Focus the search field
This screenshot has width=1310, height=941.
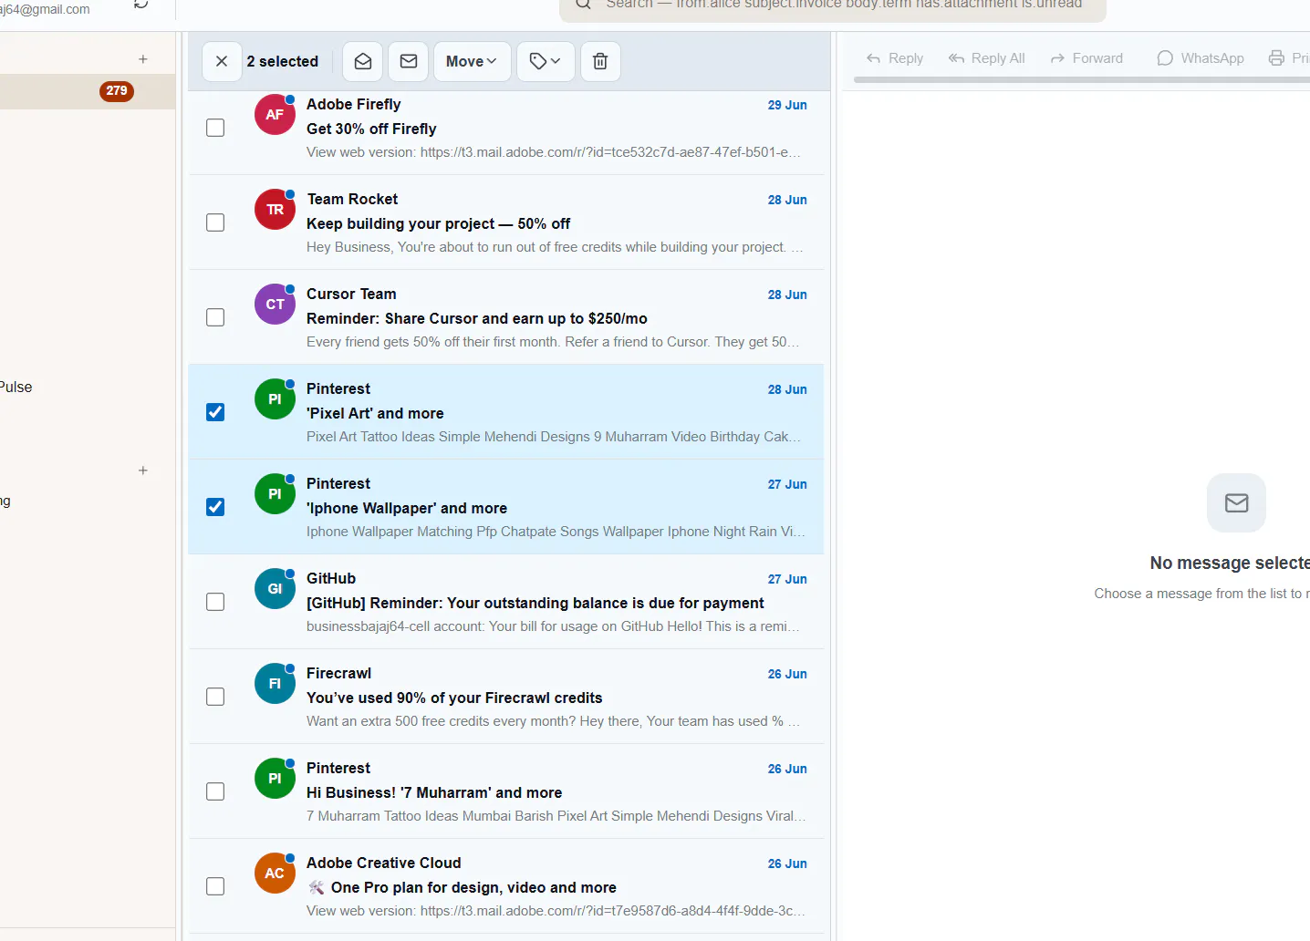click(x=833, y=5)
